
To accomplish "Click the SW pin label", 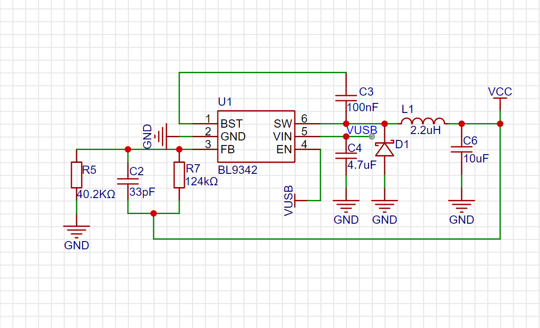I will pyautogui.click(x=283, y=124).
